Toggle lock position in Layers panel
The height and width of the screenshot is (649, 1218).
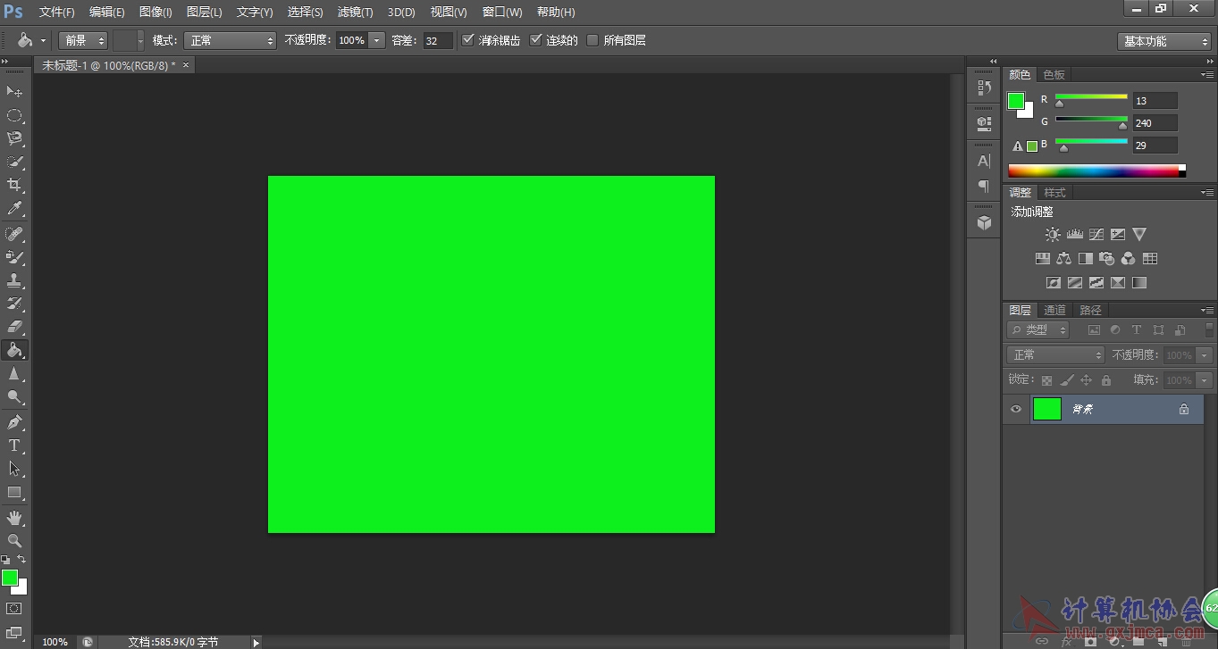click(1087, 380)
